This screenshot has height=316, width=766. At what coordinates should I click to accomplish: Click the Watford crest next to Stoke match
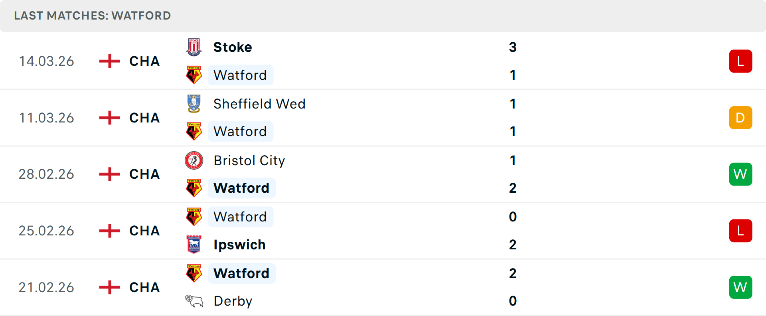pyautogui.click(x=194, y=75)
